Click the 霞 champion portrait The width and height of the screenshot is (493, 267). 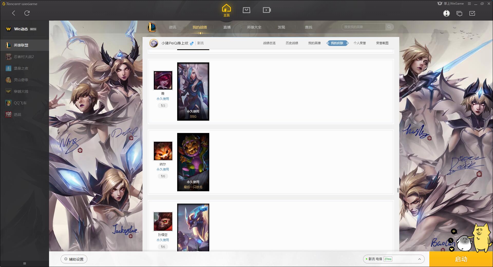(163, 80)
